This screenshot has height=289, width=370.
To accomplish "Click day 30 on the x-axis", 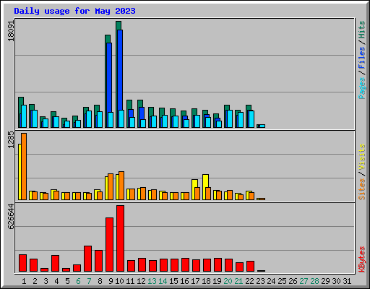I will coord(336,281).
